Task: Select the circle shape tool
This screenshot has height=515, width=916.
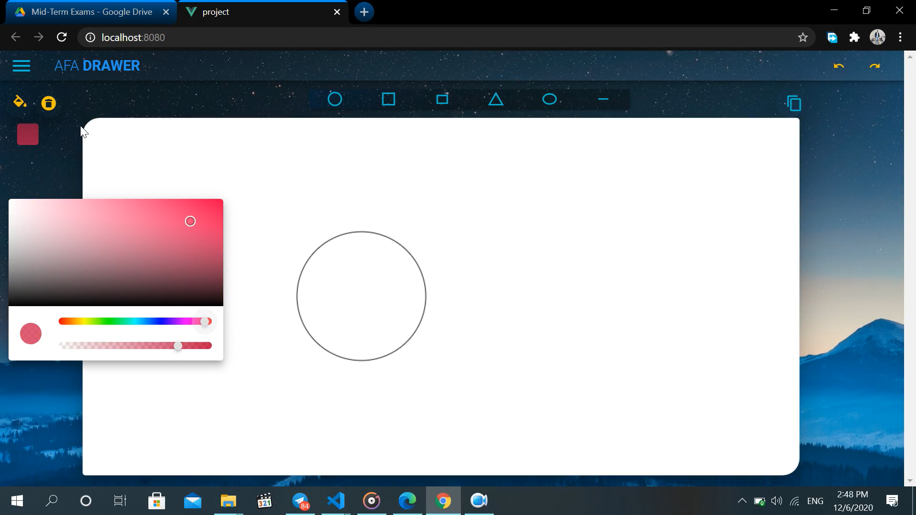Action: click(x=335, y=99)
